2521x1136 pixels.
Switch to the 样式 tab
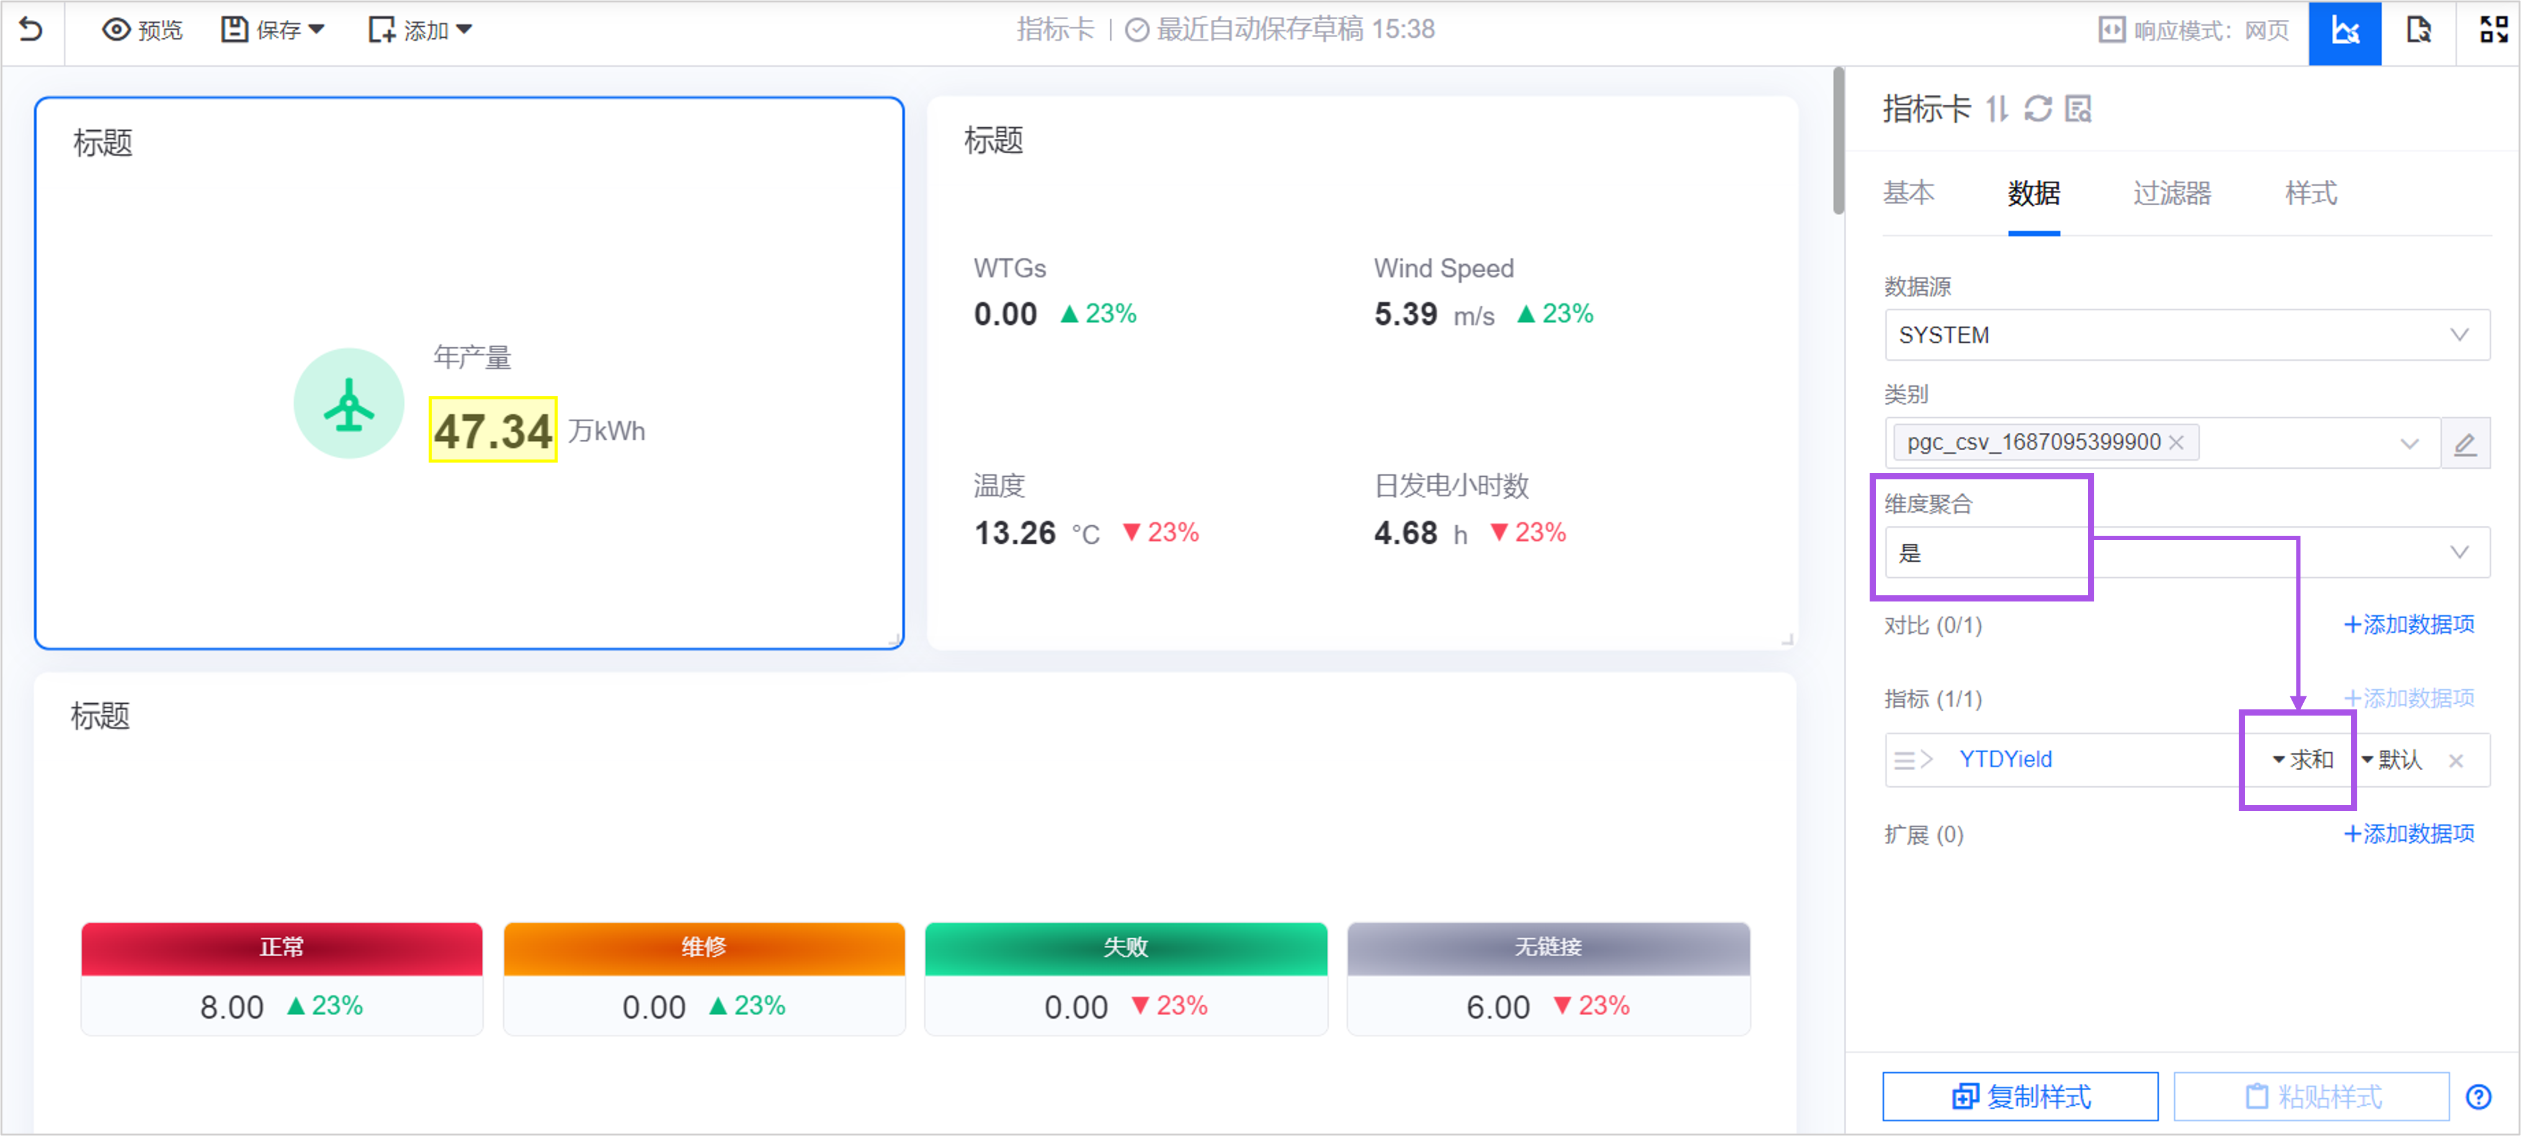[x=2309, y=193]
